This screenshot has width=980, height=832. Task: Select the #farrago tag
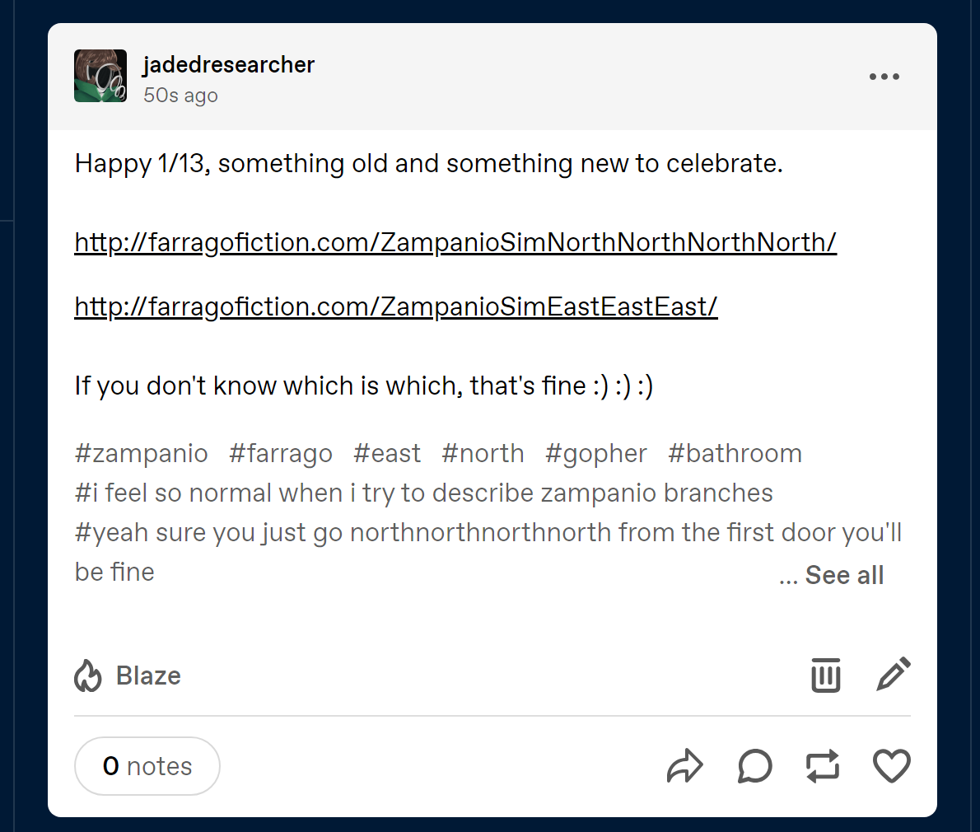click(281, 453)
